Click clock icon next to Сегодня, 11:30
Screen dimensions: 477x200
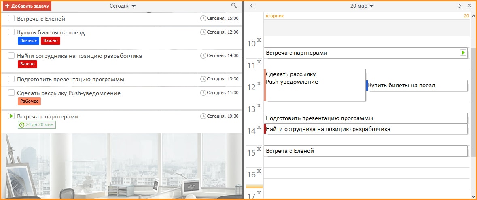[x=203, y=93]
